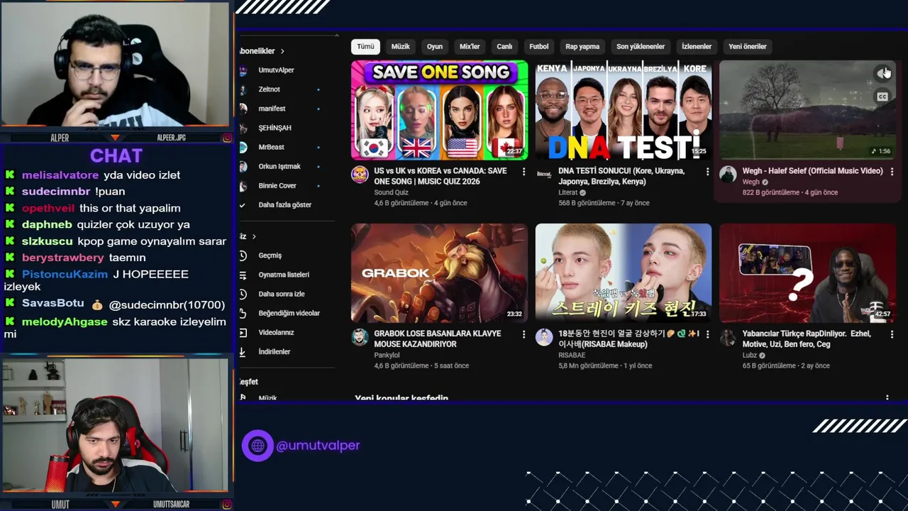The width and height of the screenshot is (908, 511).
Task: Click the Daha sonra izle clock icon
Action: pyautogui.click(x=243, y=294)
